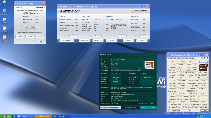
Task: Toggle the OpenCL checkbox
Action: pyautogui.click(x=177, y=105)
